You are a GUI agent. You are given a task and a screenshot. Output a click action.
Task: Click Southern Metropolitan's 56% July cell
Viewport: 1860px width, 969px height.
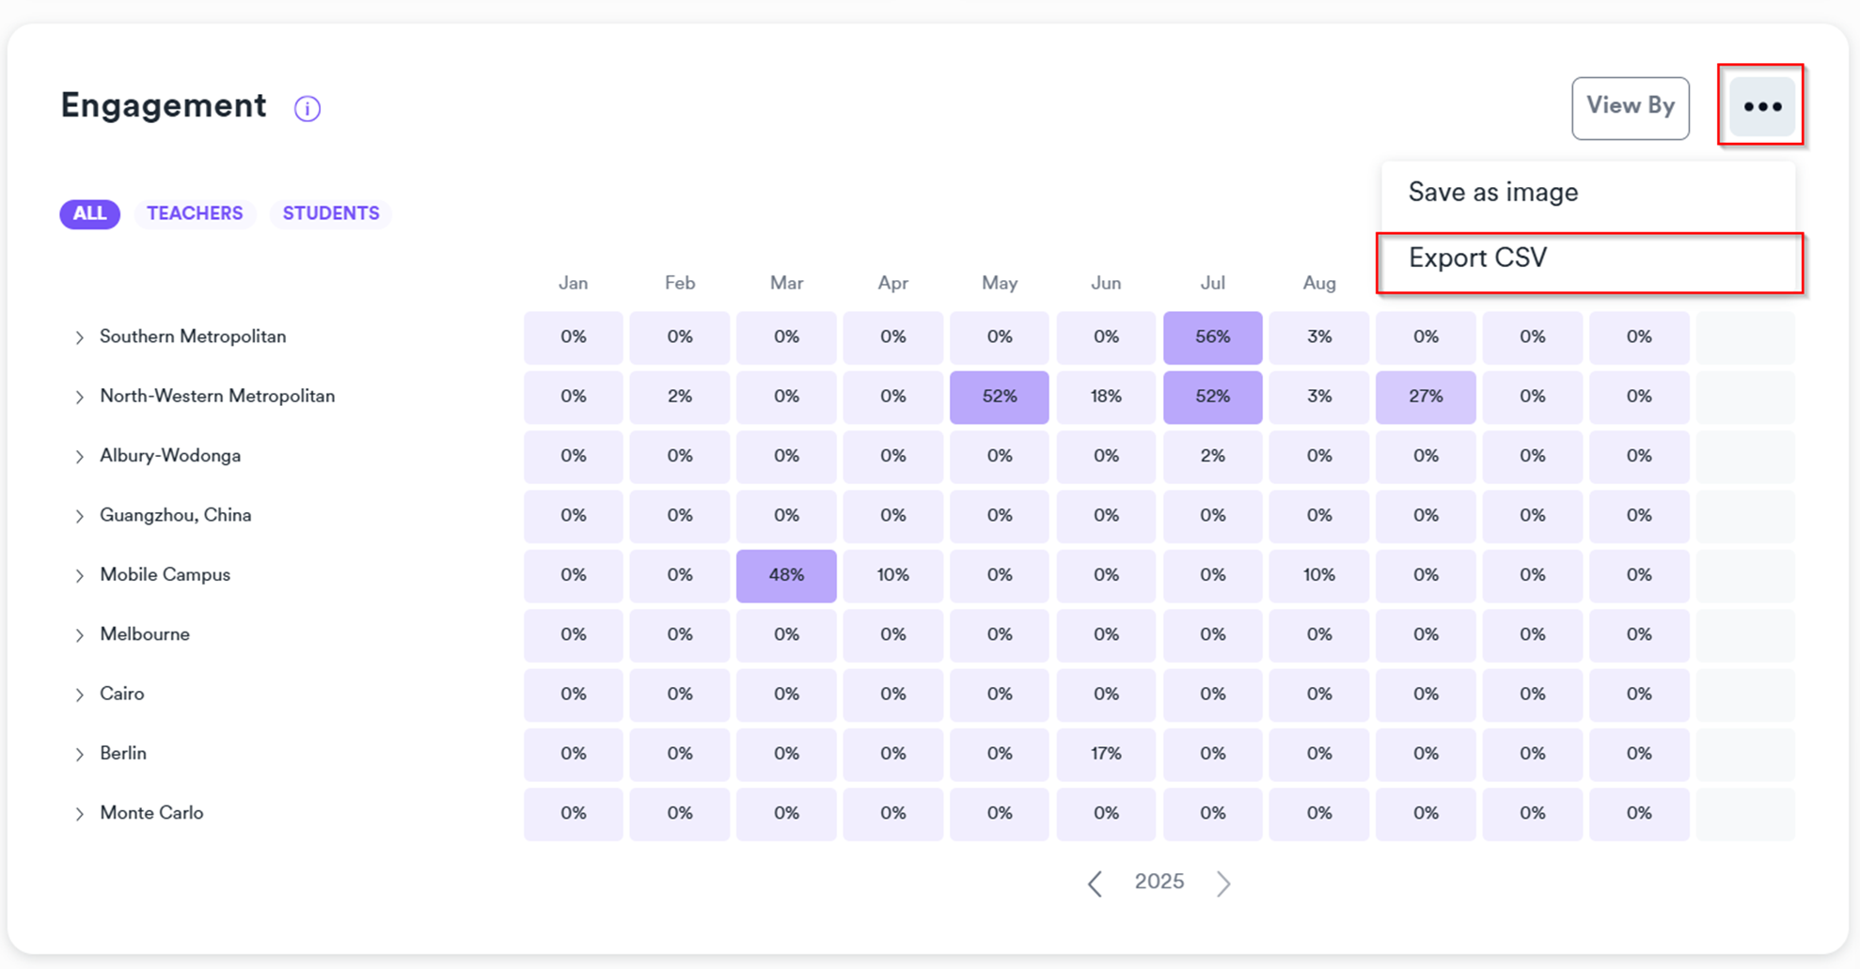1212,337
